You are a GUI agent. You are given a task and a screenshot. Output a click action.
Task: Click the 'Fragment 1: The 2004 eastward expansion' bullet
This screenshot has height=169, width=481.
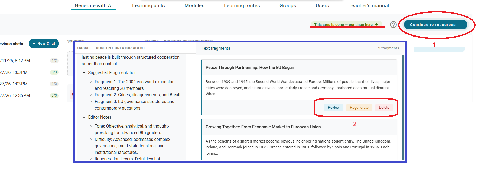click(135, 85)
